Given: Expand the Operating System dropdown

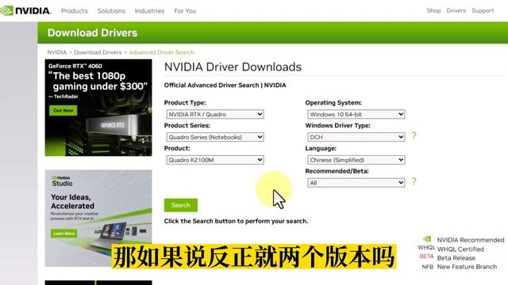Looking at the screenshot, I should 356,114.
